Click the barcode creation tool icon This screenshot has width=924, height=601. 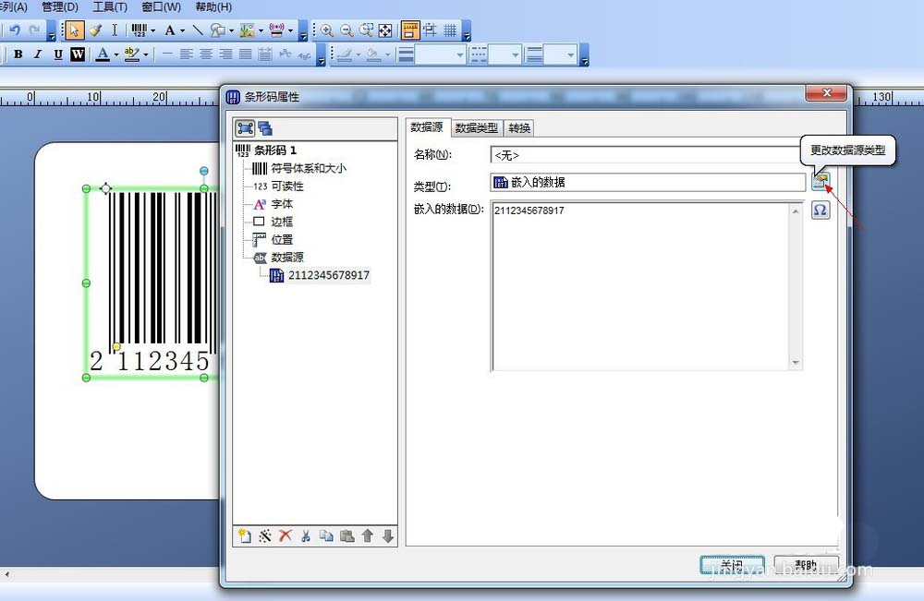point(140,30)
